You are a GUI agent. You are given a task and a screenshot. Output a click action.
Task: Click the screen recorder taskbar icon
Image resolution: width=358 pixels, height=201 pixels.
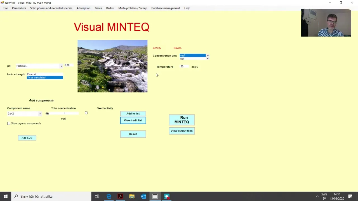pyautogui.click(x=167, y=196)
